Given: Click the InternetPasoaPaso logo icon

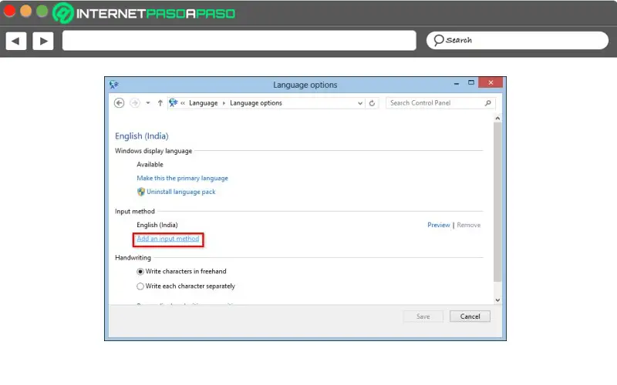Looking at the screenshot, I should pyautogui.click(x=63, y=13).
